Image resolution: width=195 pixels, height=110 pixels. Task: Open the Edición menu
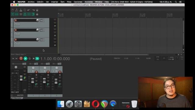[40, 2]
